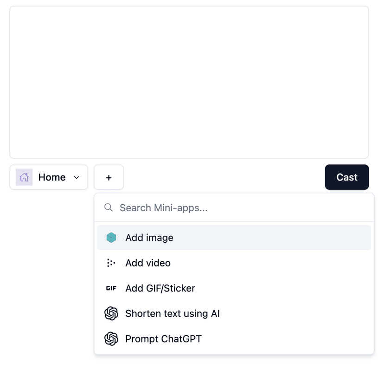Viewport: 384px width, 369px height.
Task: Focus the Search Mini-apps field
Action: (241, 207)
